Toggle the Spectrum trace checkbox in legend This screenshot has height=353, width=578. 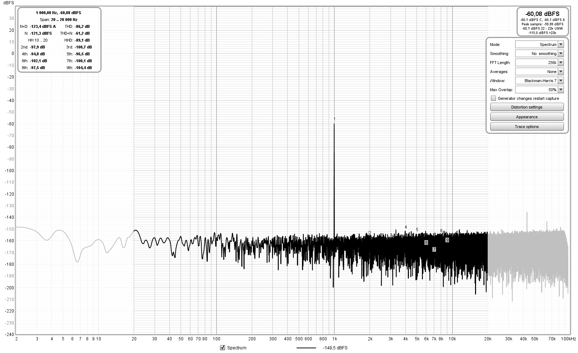[x=223, y=348]
